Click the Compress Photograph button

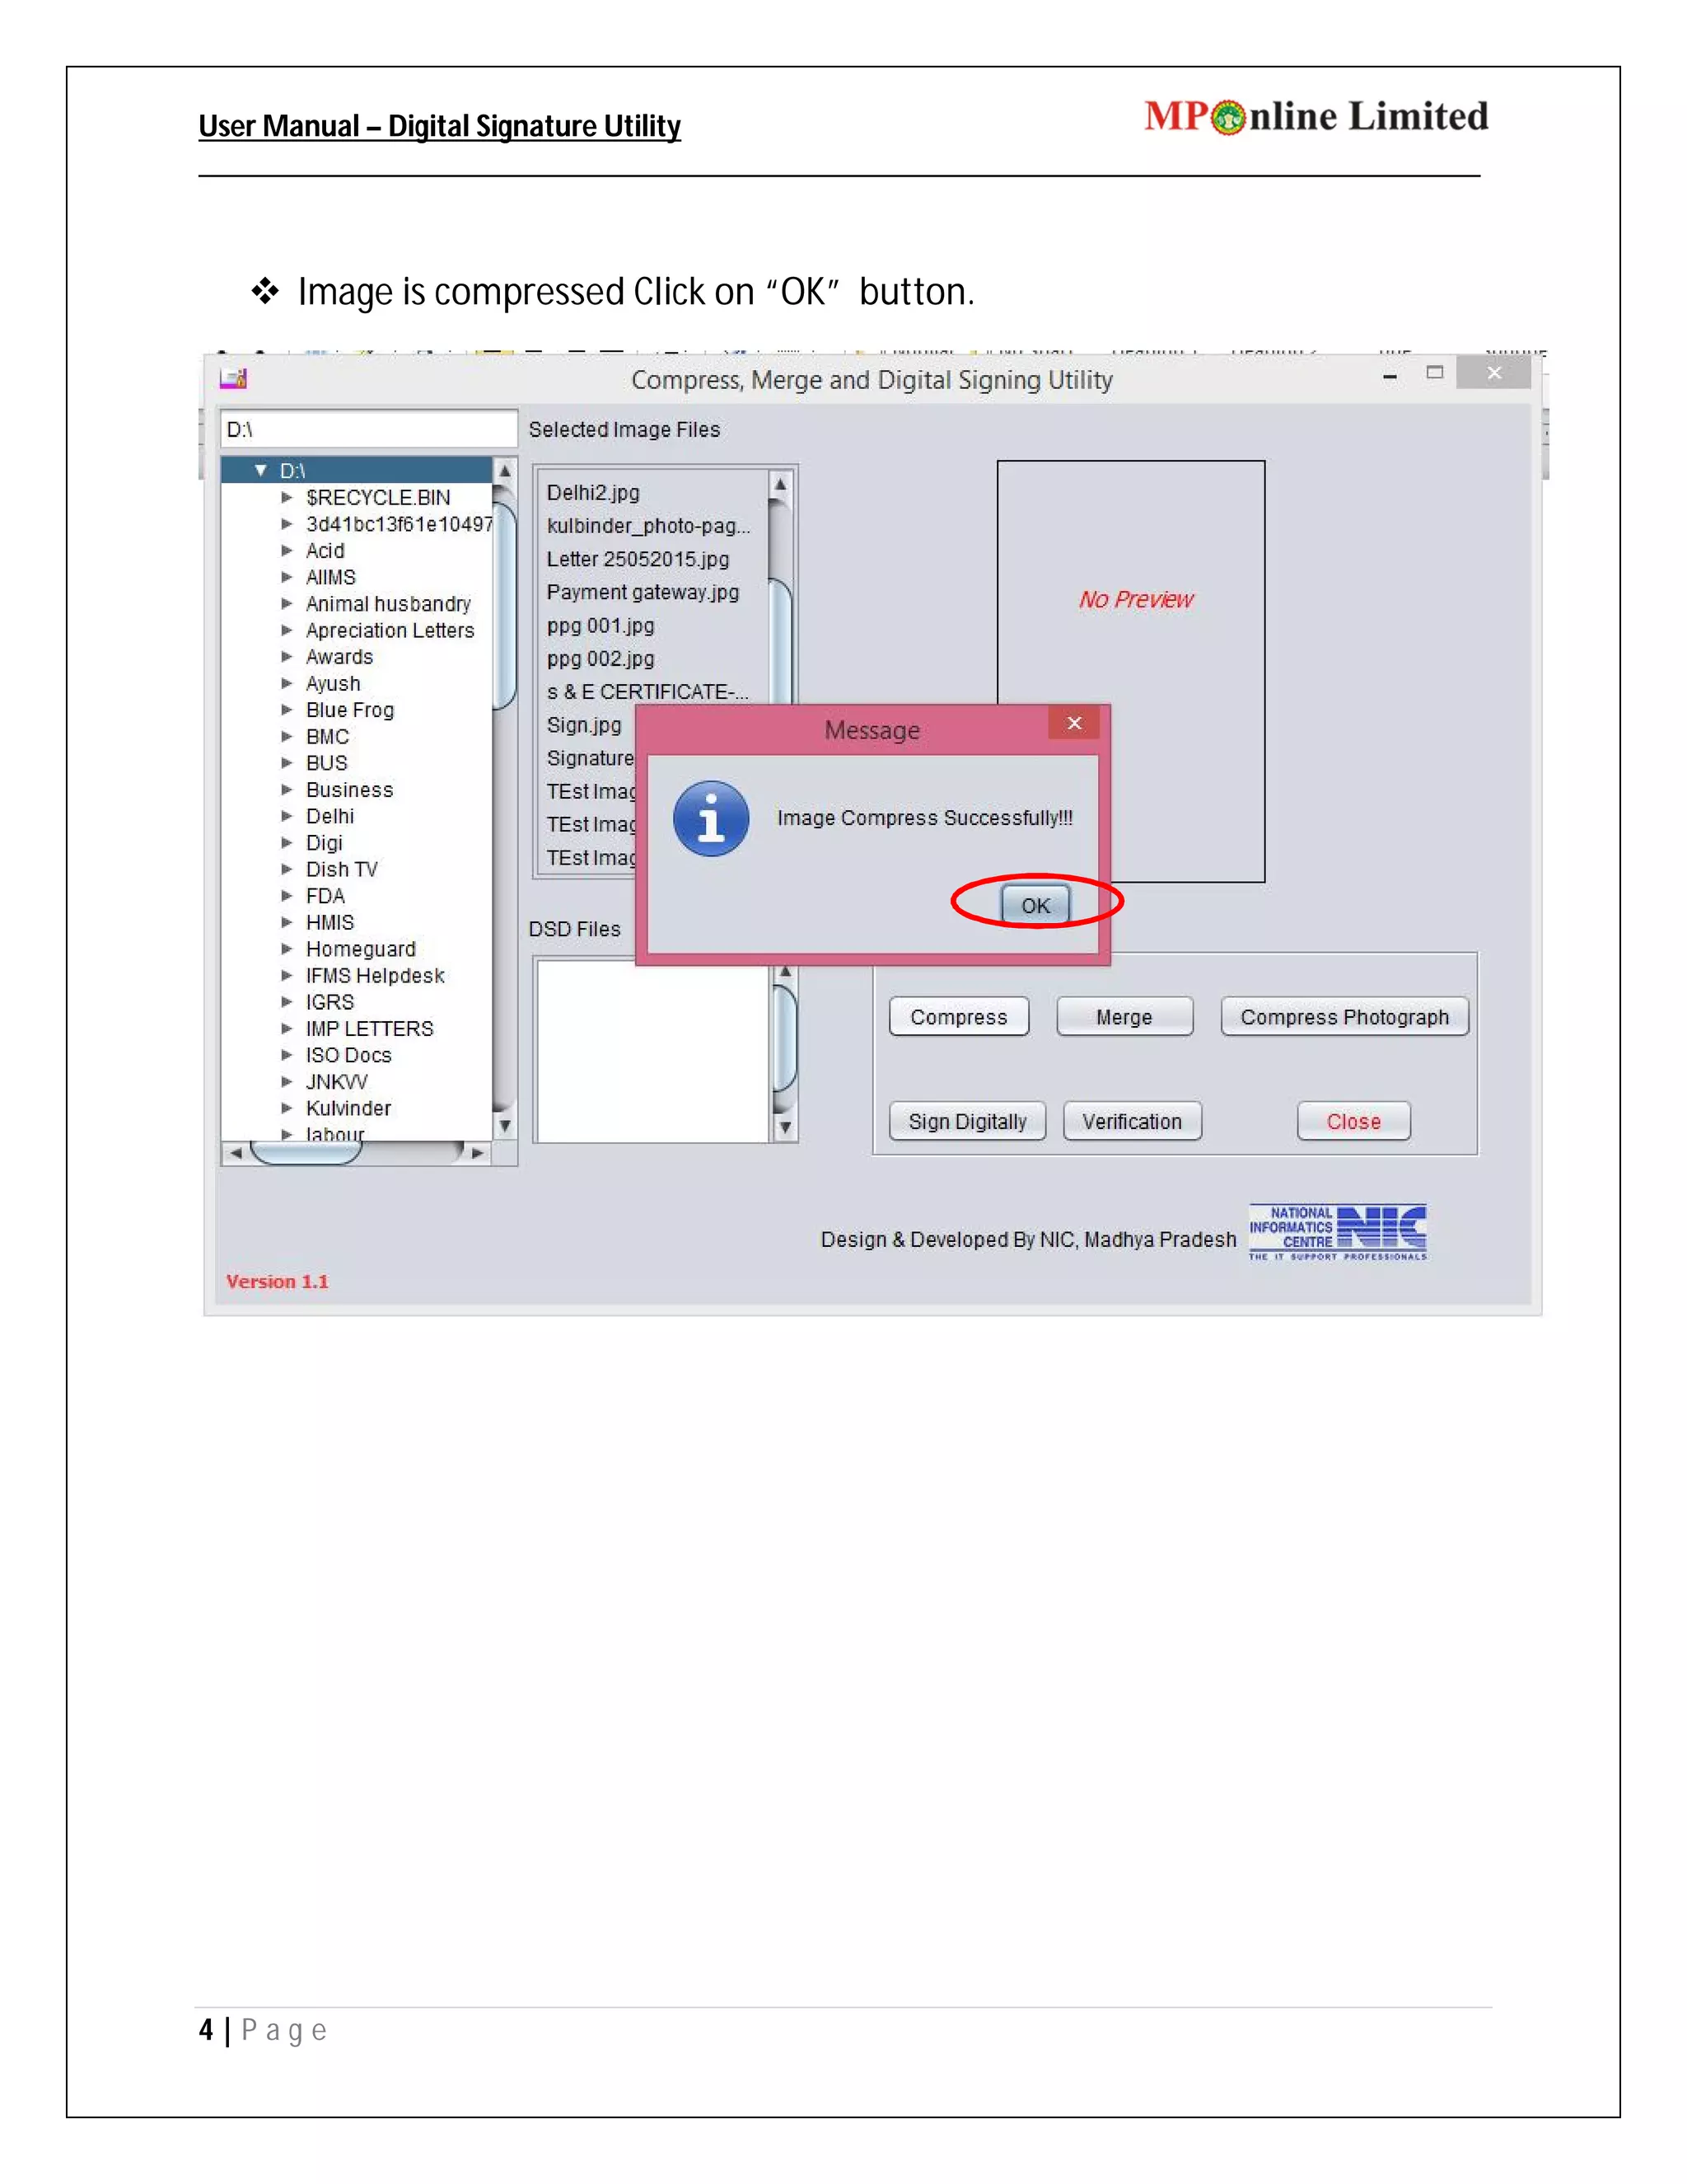coord(1344,1017)
